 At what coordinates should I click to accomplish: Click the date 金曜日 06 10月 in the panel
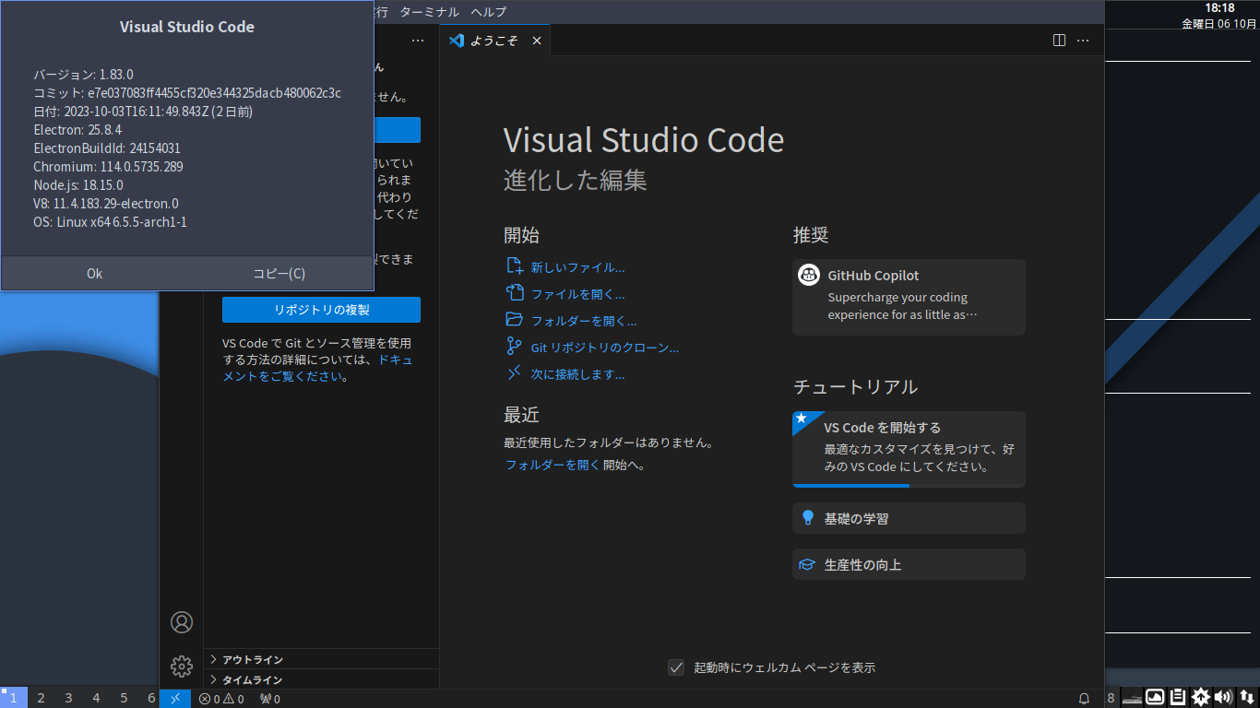coord(1219,24)
